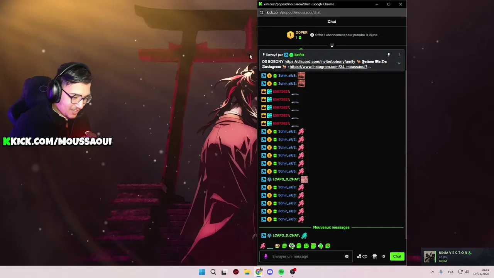Open site information icon in address bar
Image resolution: width=494 pixels, height=278 pixels.
261,12
